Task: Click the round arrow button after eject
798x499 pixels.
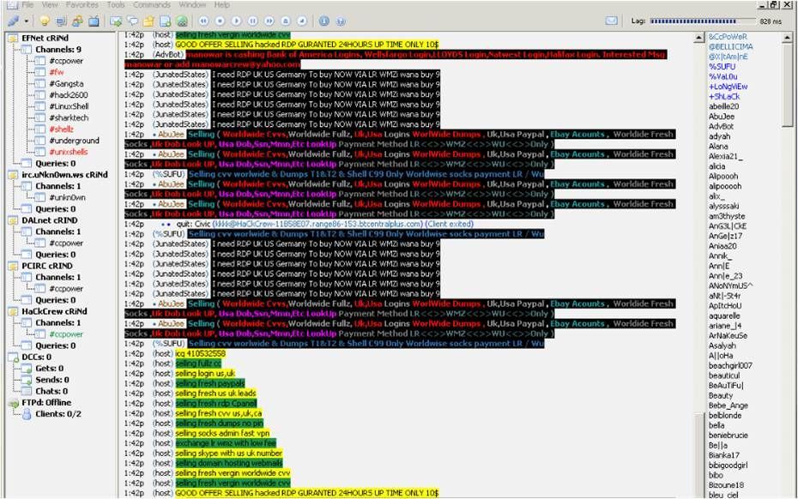Action: [302, 21]
